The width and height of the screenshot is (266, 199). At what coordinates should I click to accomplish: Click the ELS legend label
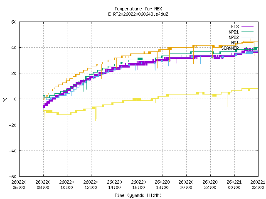[235, 27]
